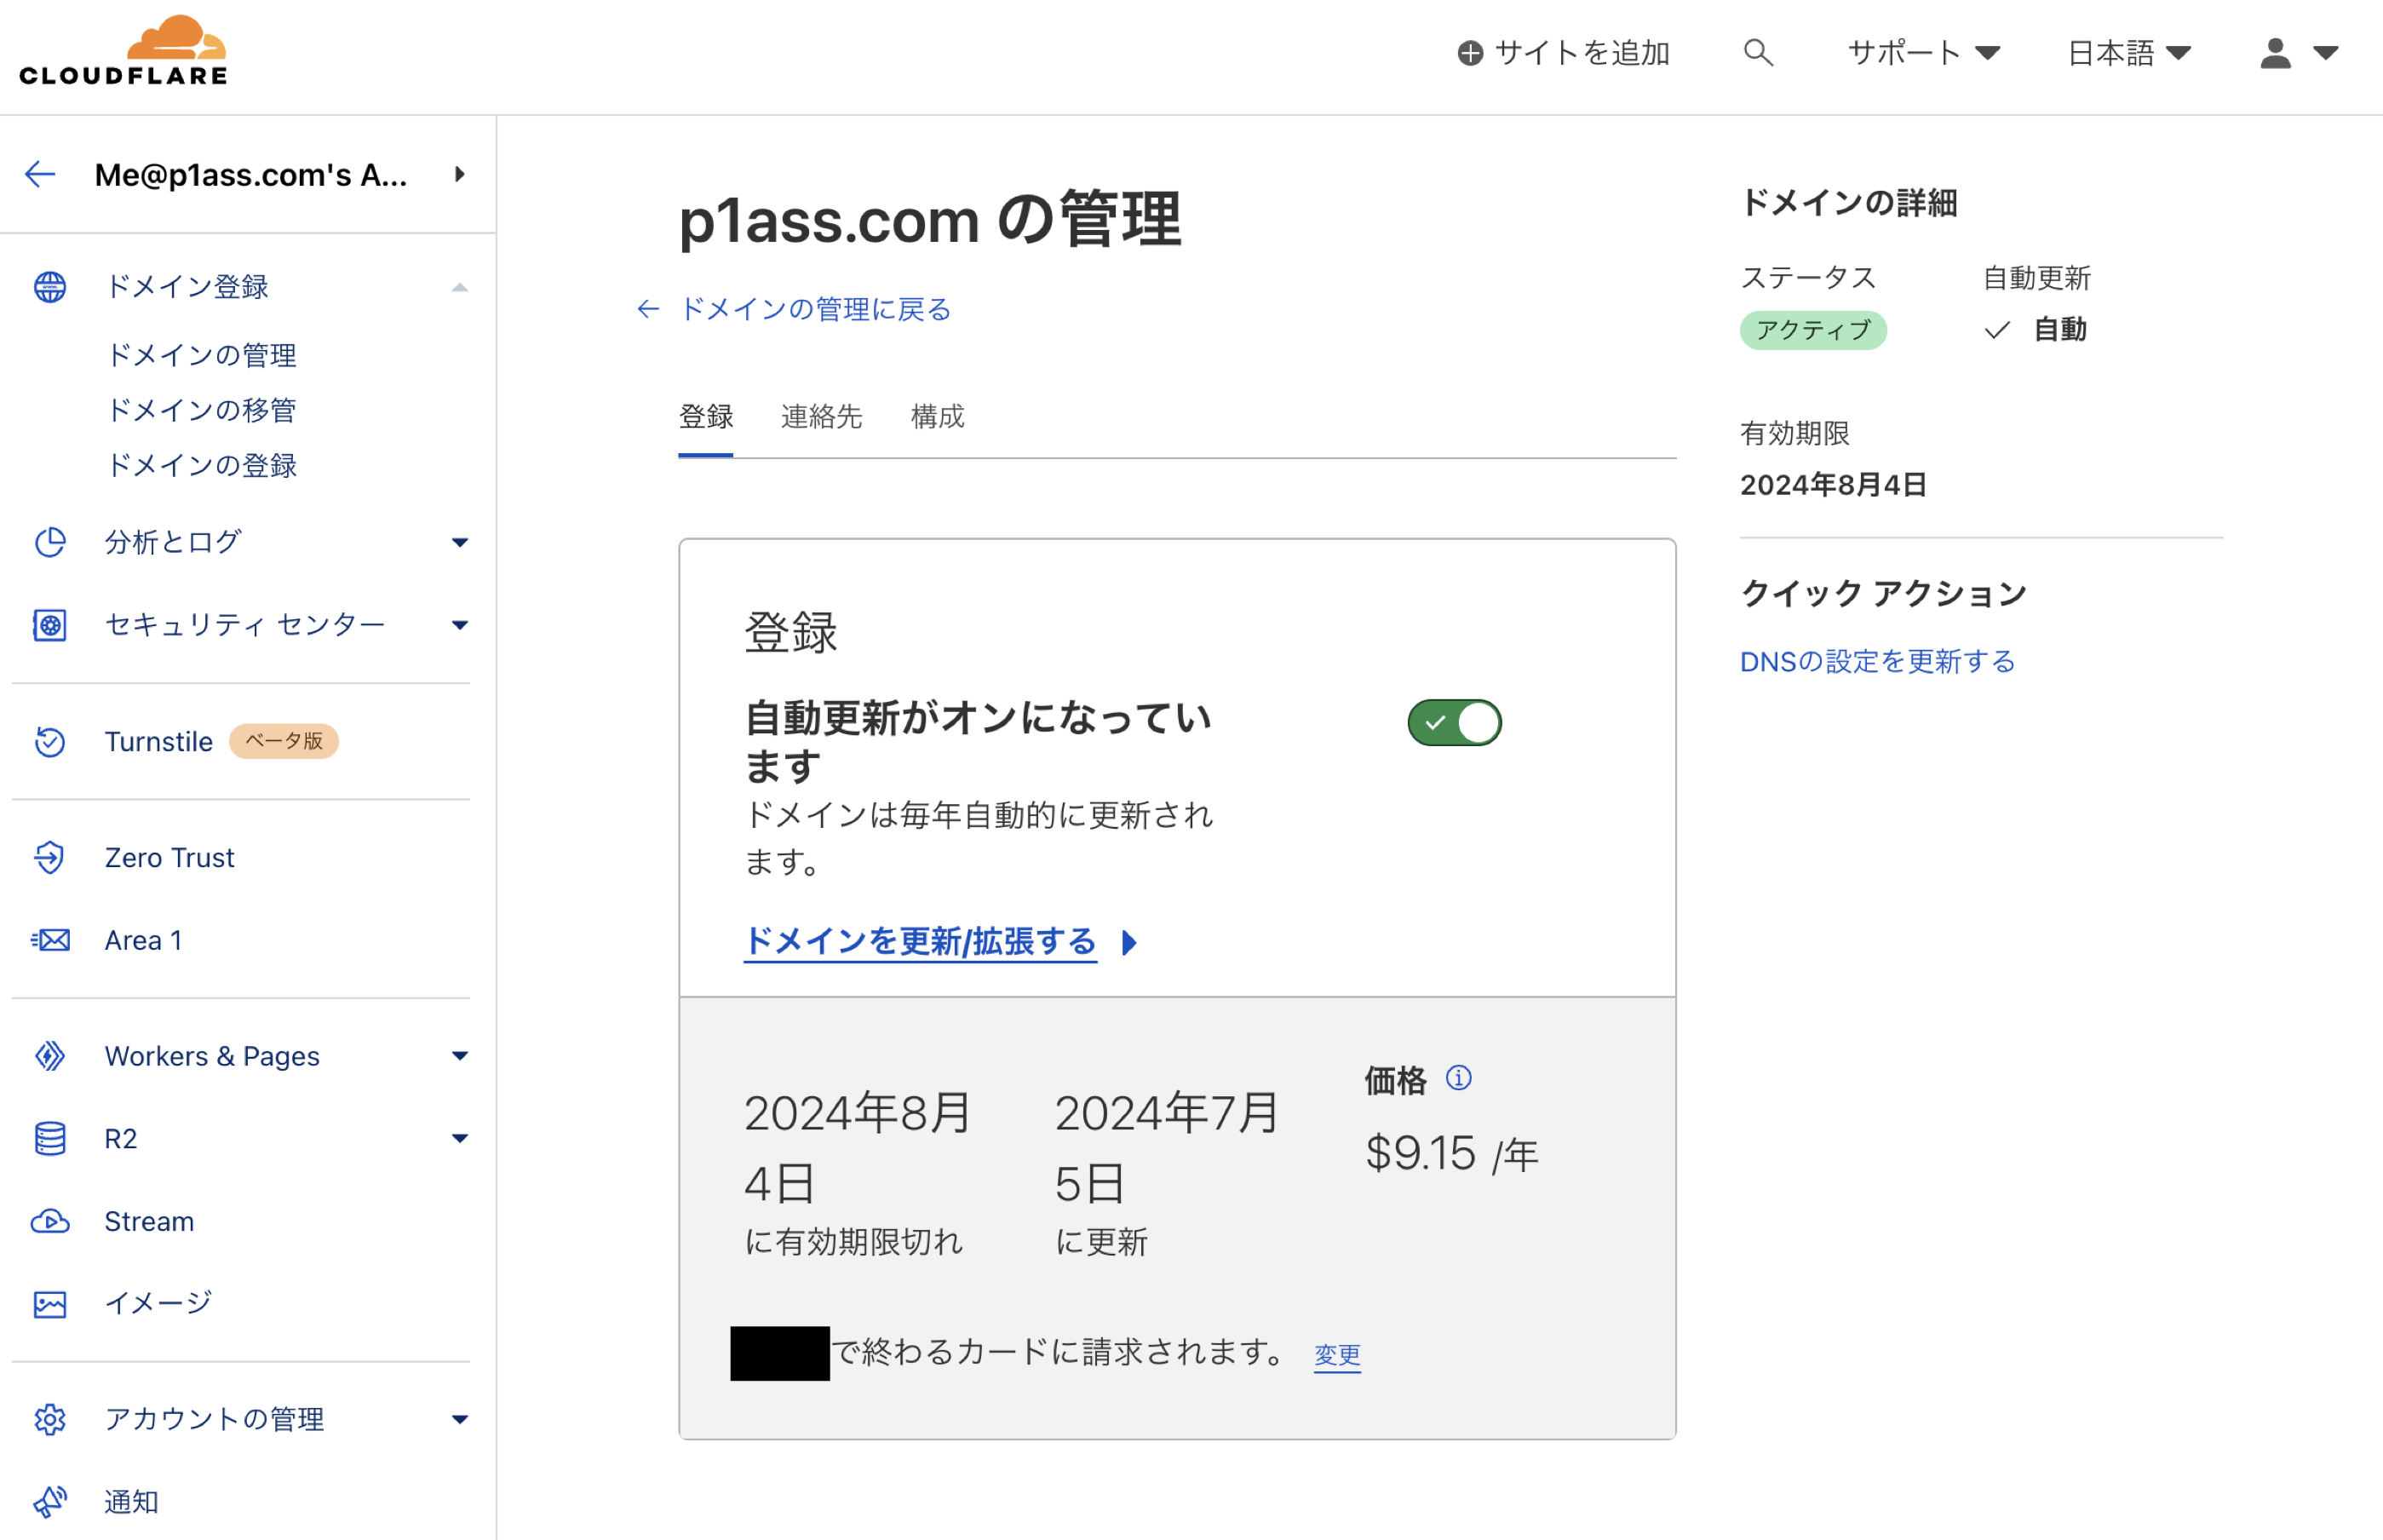Click the DNSの設定を更新する link
This screenshot has width=2383, height=1540.
click(1876, 661)
